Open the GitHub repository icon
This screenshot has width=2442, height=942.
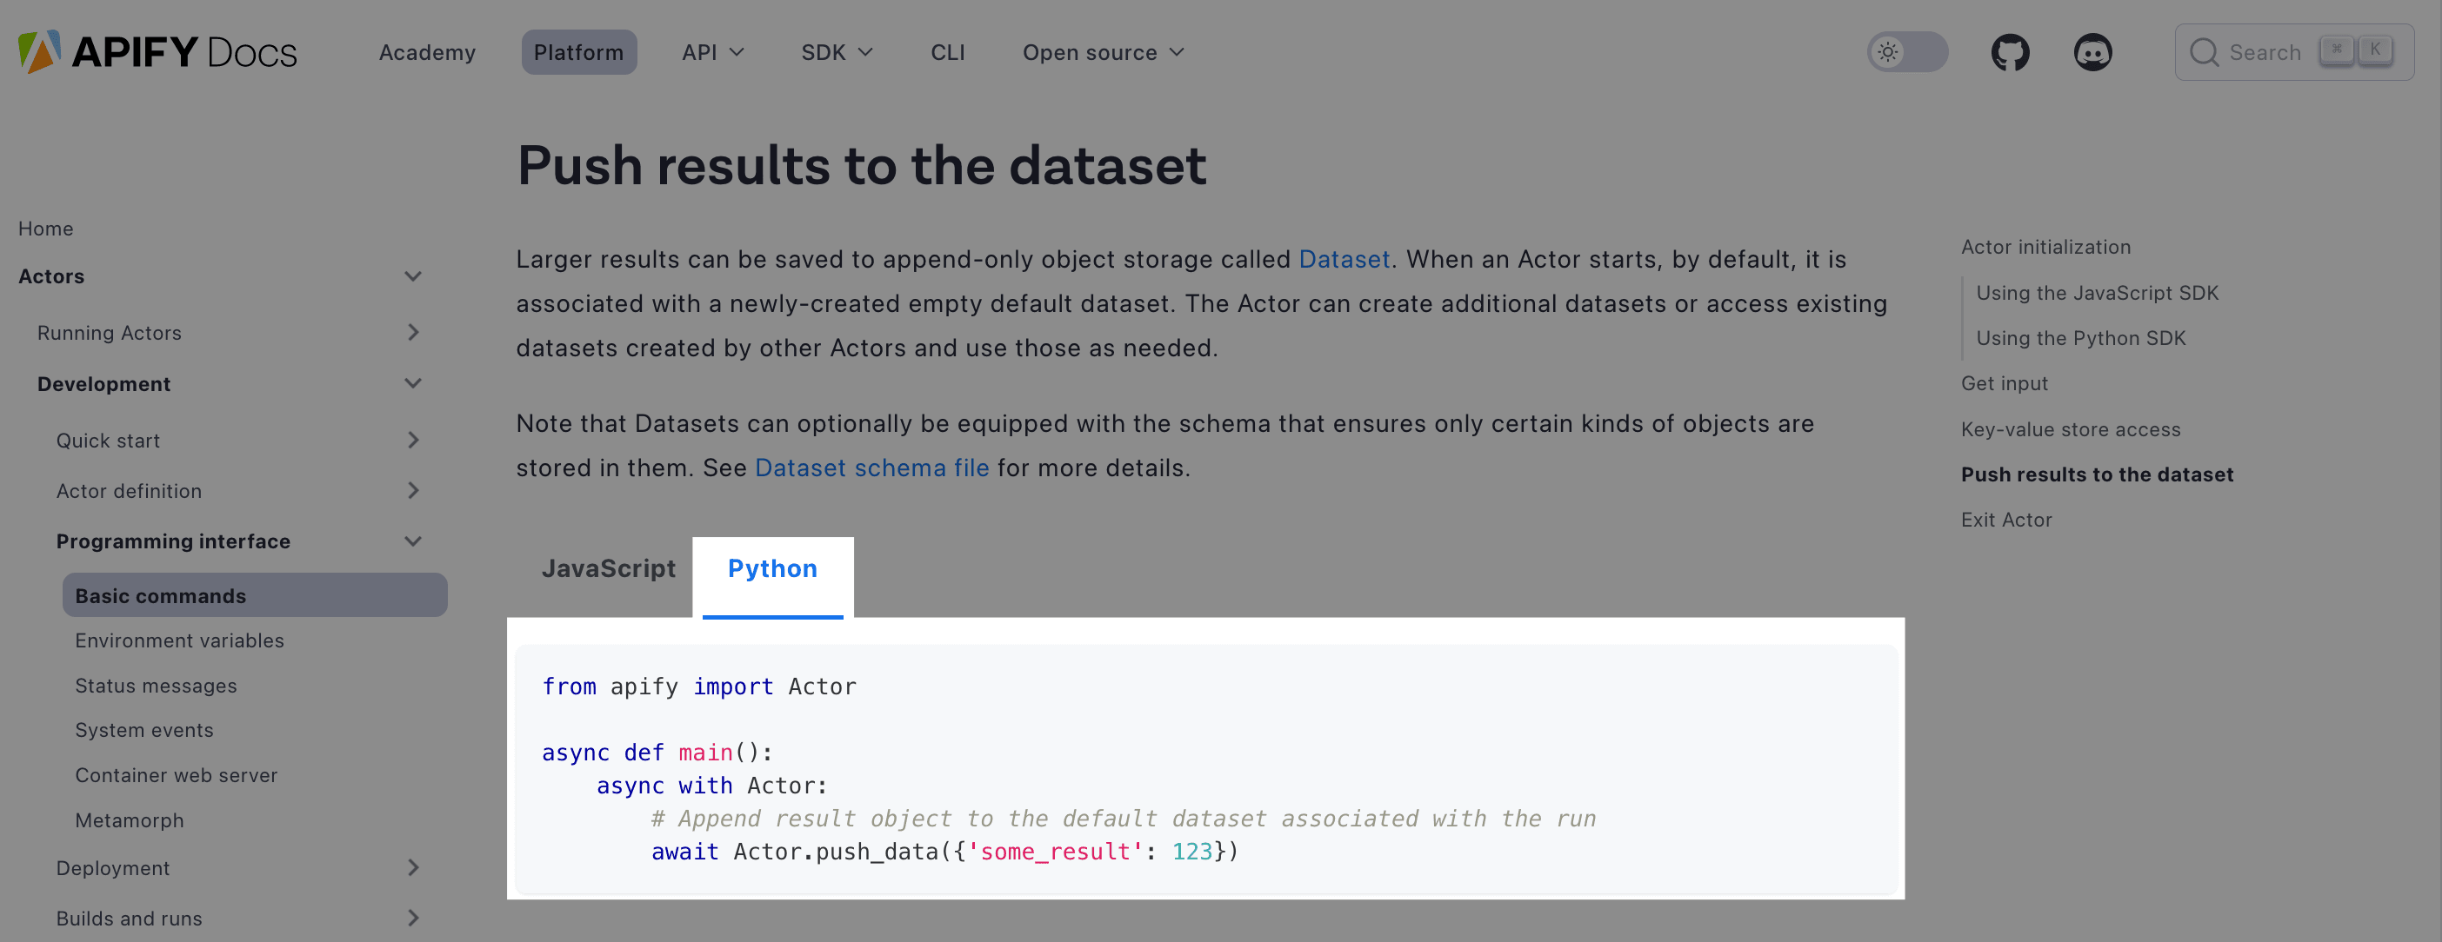(2010, 52)
